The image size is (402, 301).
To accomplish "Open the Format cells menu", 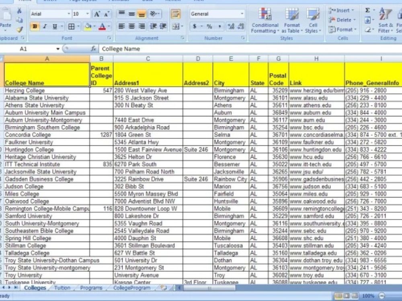I will (342, 30).
